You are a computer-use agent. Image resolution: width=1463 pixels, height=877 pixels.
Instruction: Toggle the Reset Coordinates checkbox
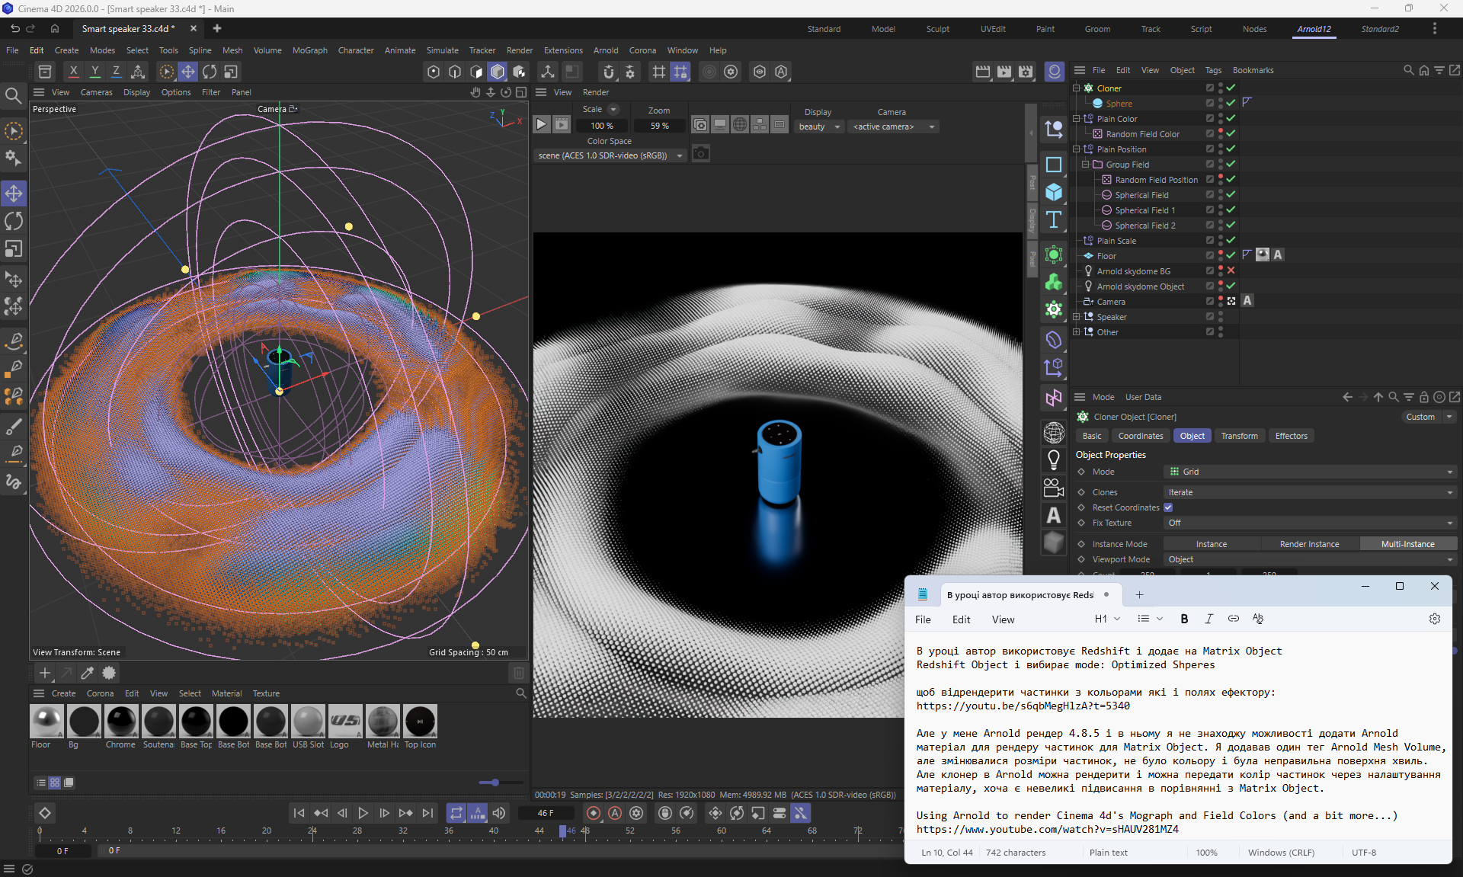tap(1168, 507)
